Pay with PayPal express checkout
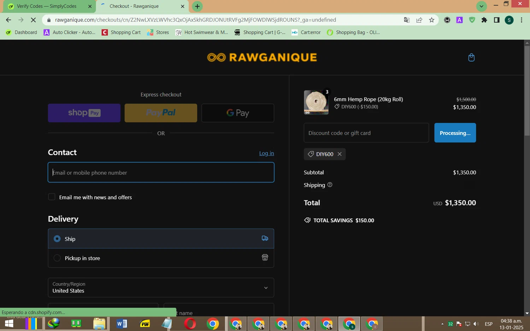Image resolution: width=530 pixels, height=331 pixels. tap(161, 113)
